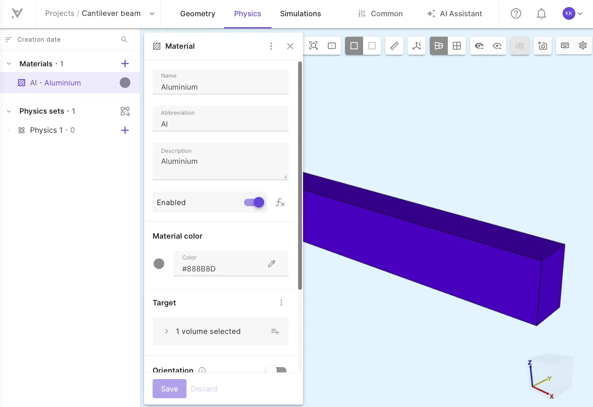This screenshot has height=407, width=593.
Task: Click the zoom to box icon
Action: pyautogui.click(x=332, y=46)
